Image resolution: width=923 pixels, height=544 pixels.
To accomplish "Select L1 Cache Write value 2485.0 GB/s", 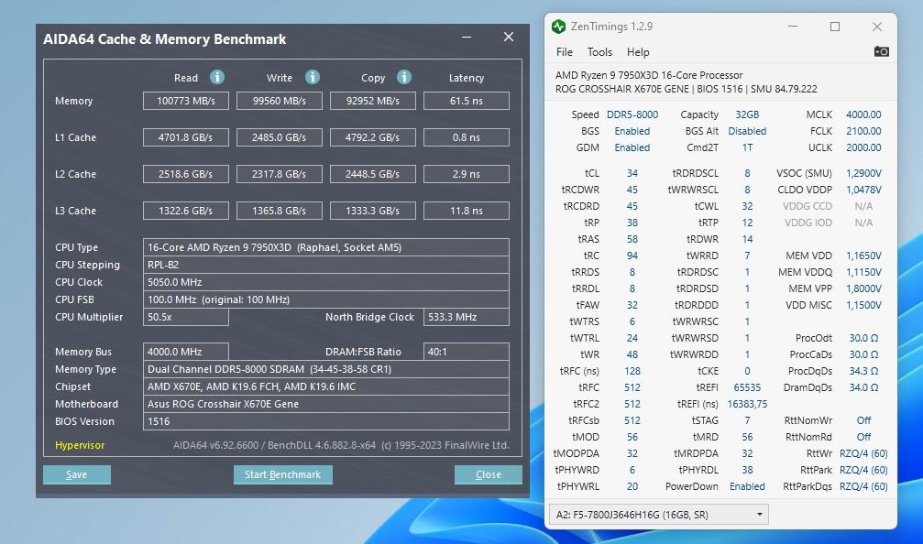I will tap(279, 137).
